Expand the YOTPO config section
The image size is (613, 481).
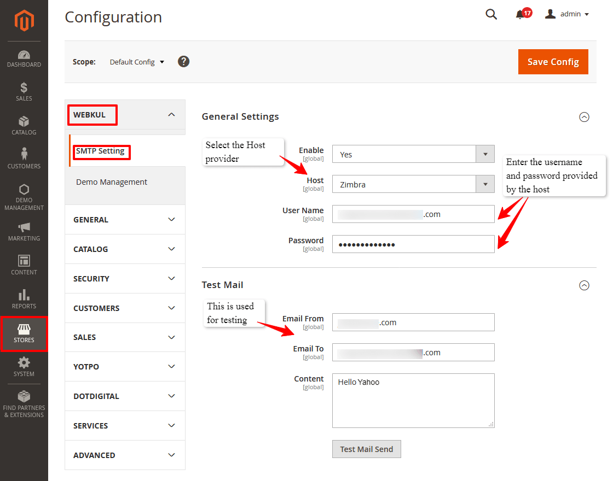tap(125, 367)
